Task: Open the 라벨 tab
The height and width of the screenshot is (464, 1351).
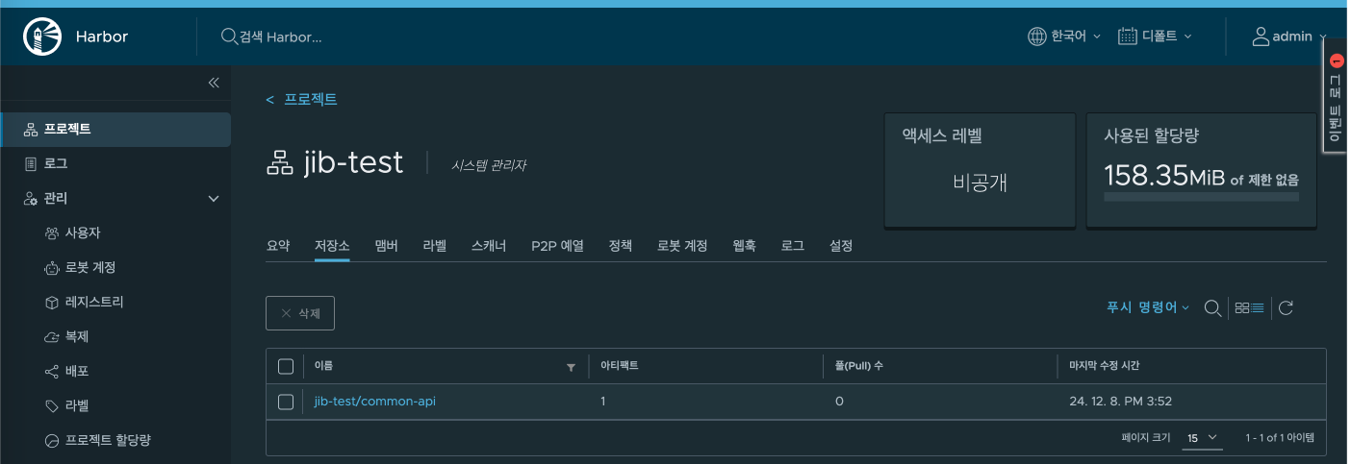Action: [435, 246]
